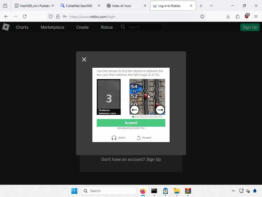Screen dimensions: 262x197
Task: Restart the captcha challenge
Action: coord(144,138)
